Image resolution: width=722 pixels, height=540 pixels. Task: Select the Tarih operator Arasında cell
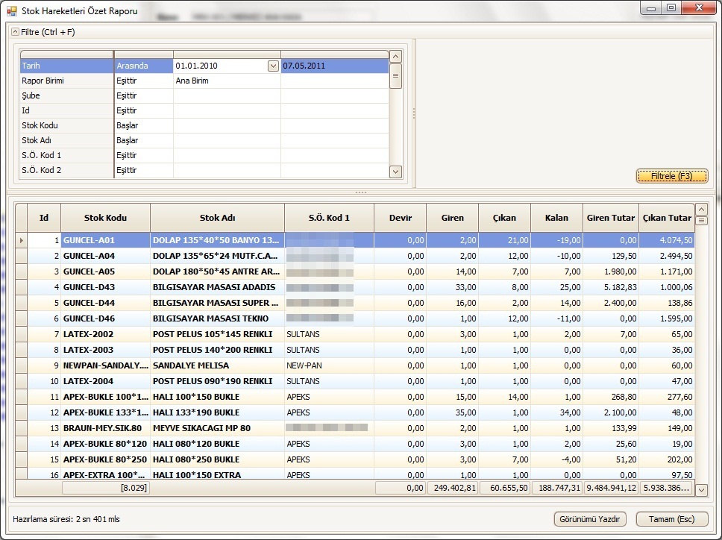144,66
